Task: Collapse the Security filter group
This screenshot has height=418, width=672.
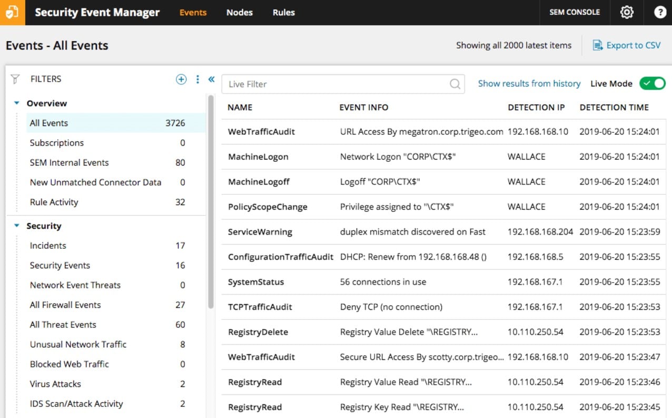Action: pyautogui.click(x=17, y=226)
